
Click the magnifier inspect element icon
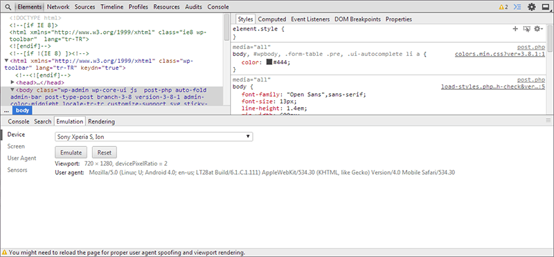(8, 7)
